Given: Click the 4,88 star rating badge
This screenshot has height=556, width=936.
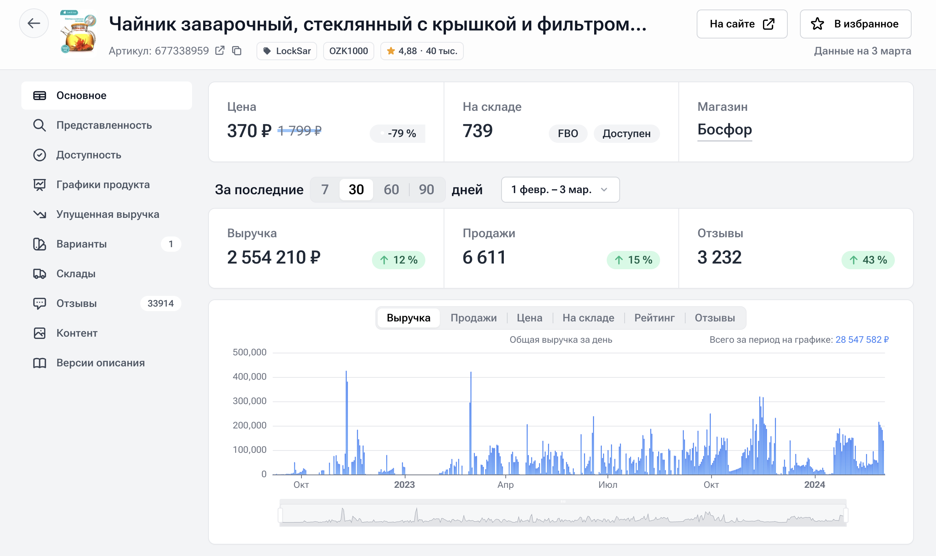Looking at the screenshot, I should pyautogui.click(x=422, y=51).
